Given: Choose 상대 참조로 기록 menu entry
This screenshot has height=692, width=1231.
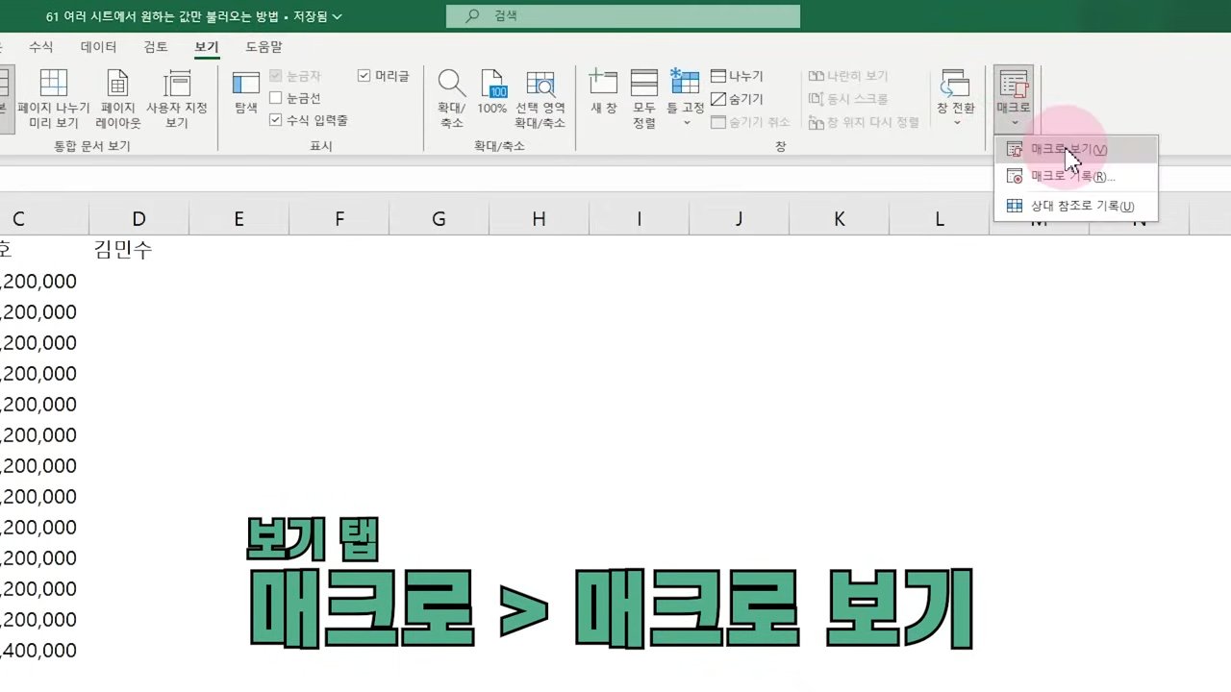Looking at the screenshot, I should (1082, 205).
